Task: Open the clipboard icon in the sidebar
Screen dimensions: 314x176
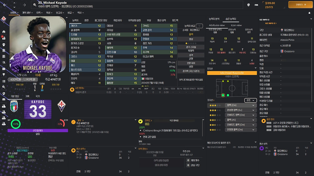Action: coord(4,50)
